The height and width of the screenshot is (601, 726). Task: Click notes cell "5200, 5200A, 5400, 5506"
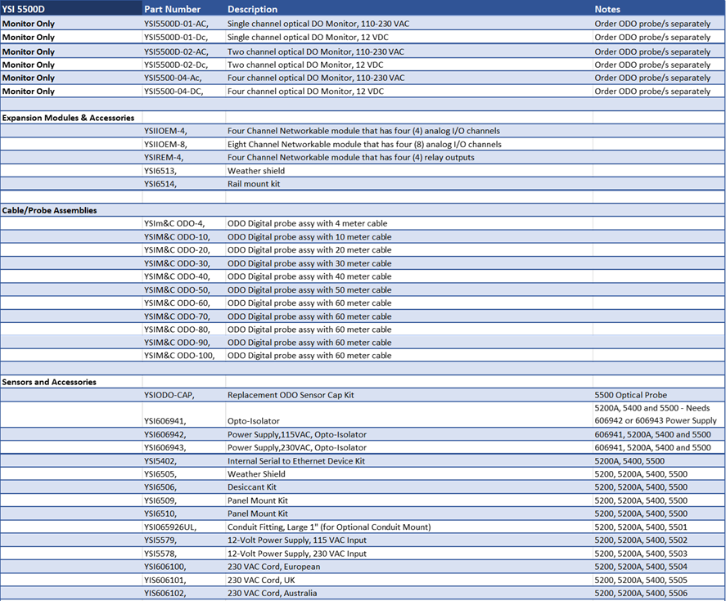tap(641, 593)
